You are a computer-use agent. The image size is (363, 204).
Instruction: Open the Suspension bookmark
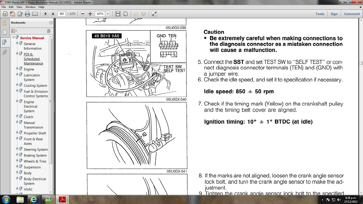click(32, 167)
